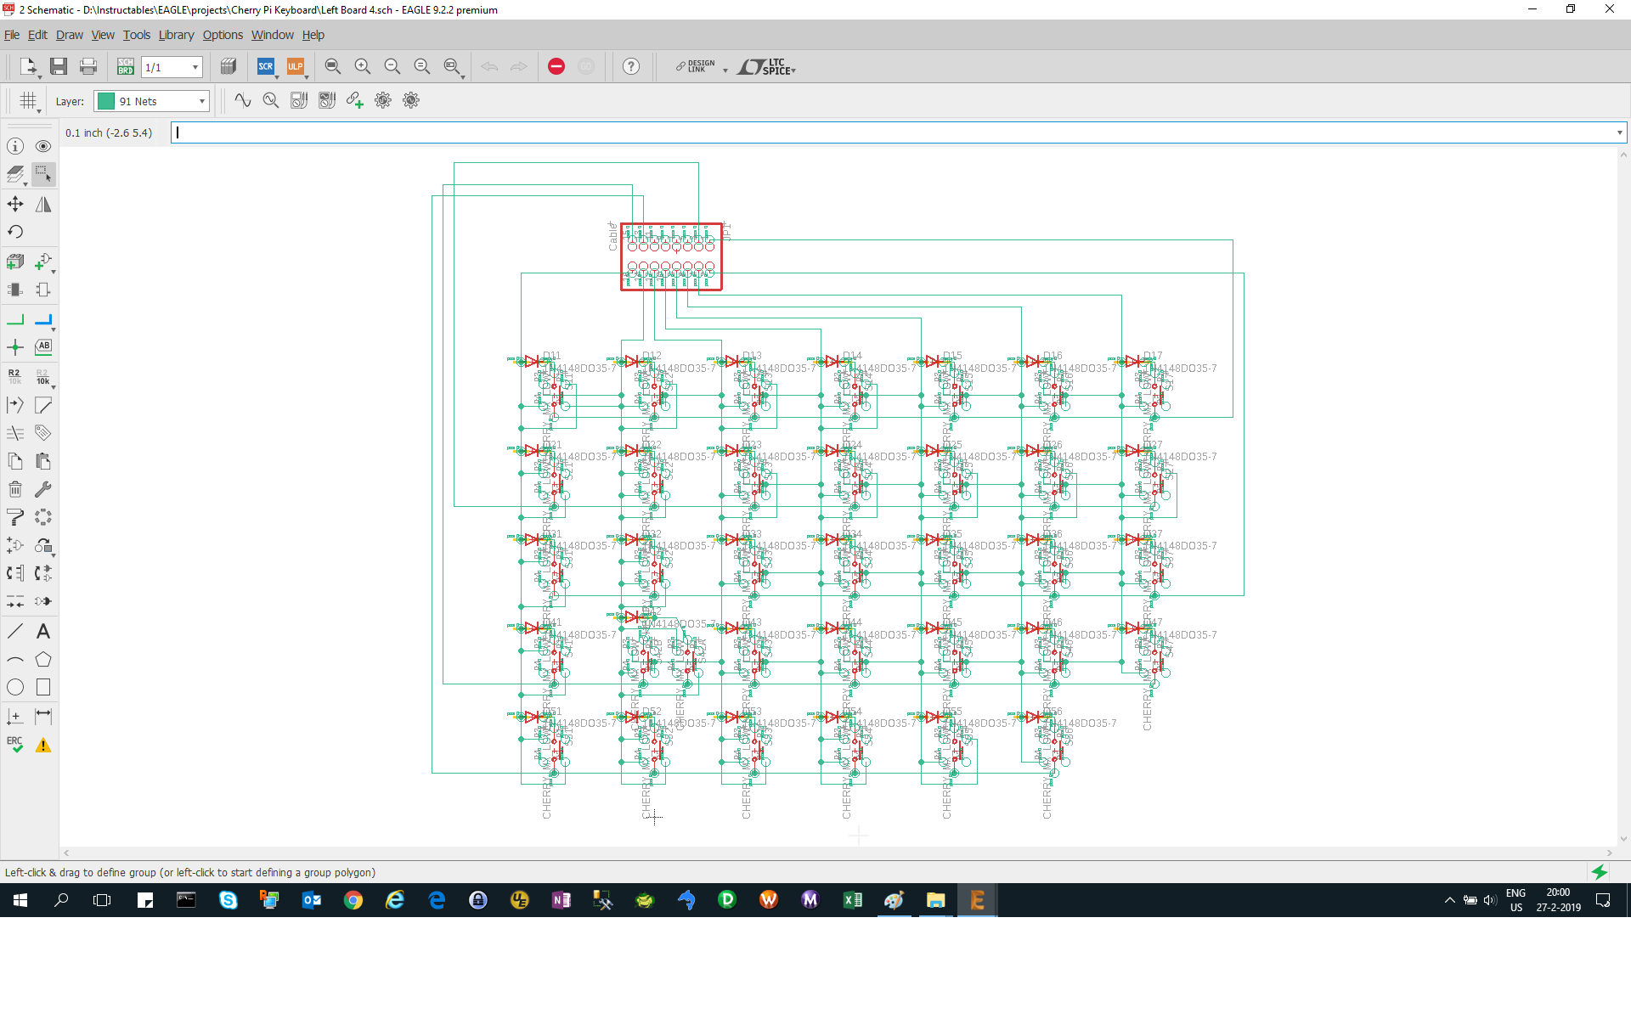Open the Info tool
The image size is (1631, 1019).
14,146
